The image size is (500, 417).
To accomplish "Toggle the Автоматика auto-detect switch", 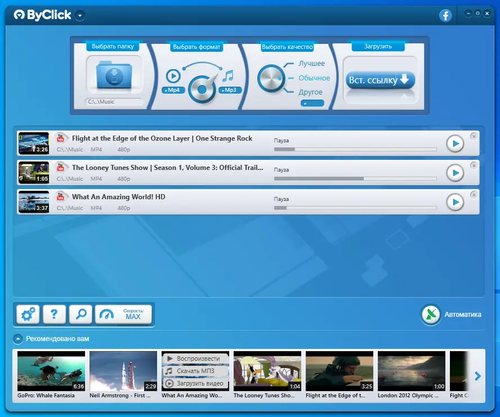I will pos(431,315).
